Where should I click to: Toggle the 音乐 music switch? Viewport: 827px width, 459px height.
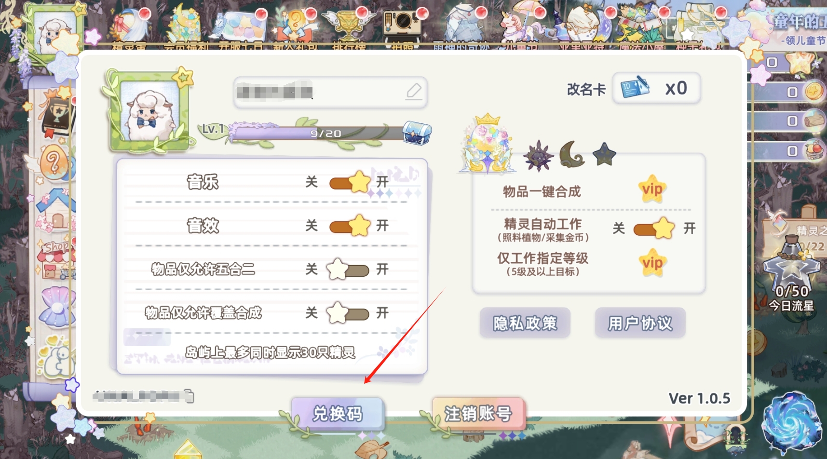coord(350,182)
